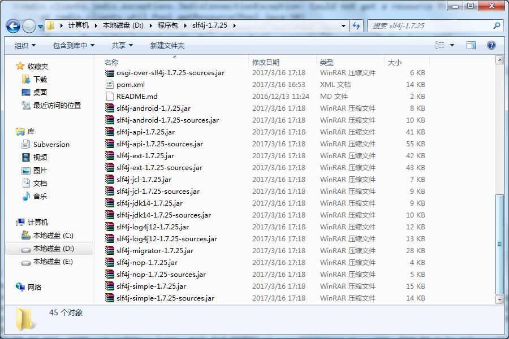Click the file list scroll up arrow
This screenshot has width=509, height=339.
tap(499, 60)
